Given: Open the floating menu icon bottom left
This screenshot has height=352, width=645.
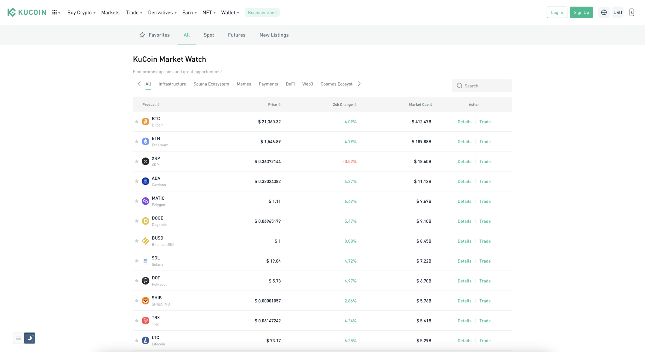Looking at the screenshot, I should click(x=18, y=338).
